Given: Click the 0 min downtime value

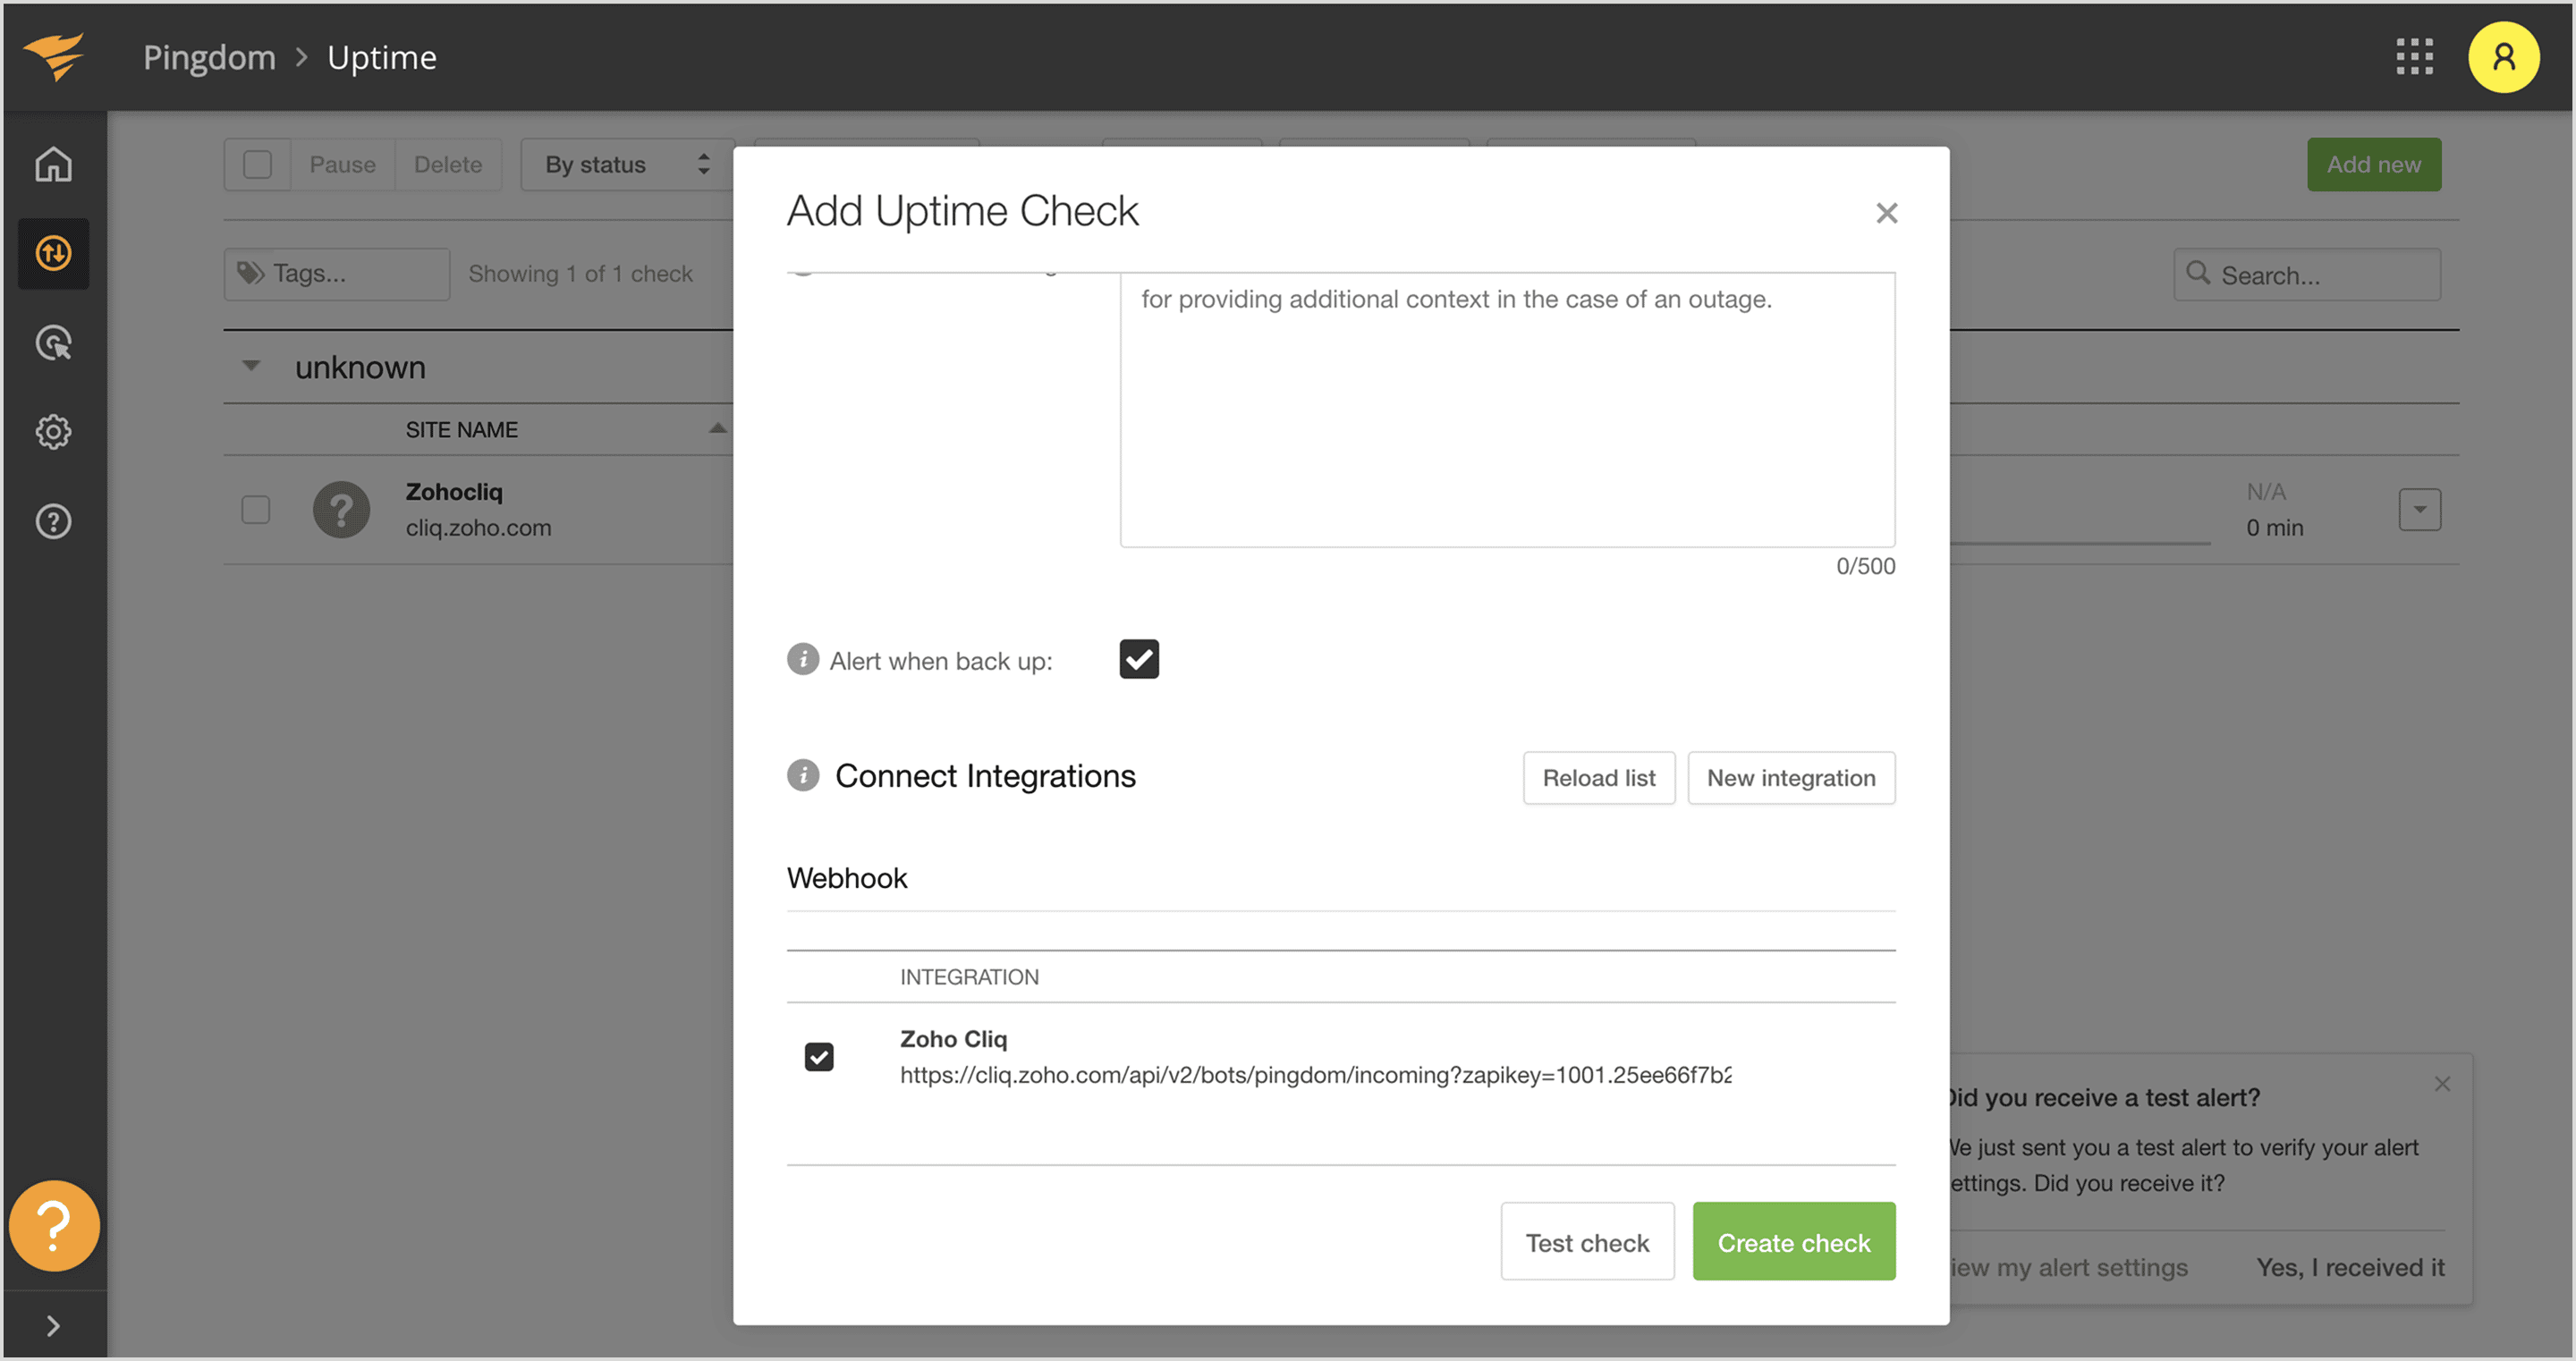Looking at the screenshot, I should tap(2274, 528).
